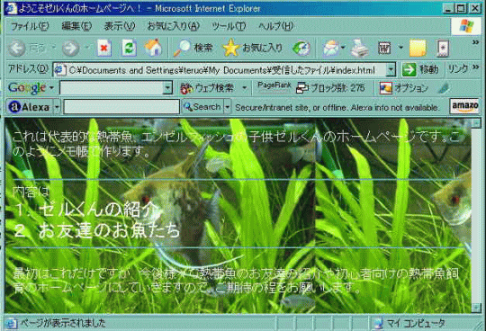
Task: Expand the Google search box dropdown
Action: [167, 88]
